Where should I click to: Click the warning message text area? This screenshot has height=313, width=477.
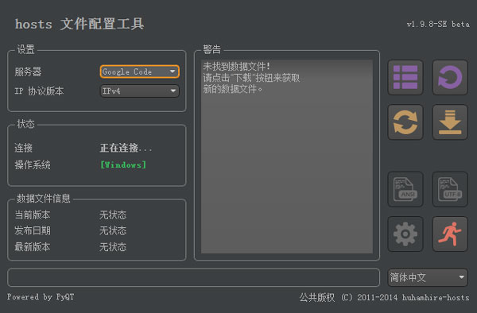(287, 156)
